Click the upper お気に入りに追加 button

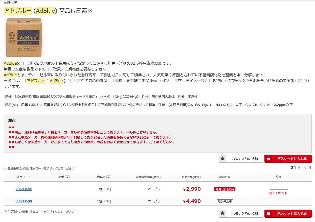coord(241,159)
